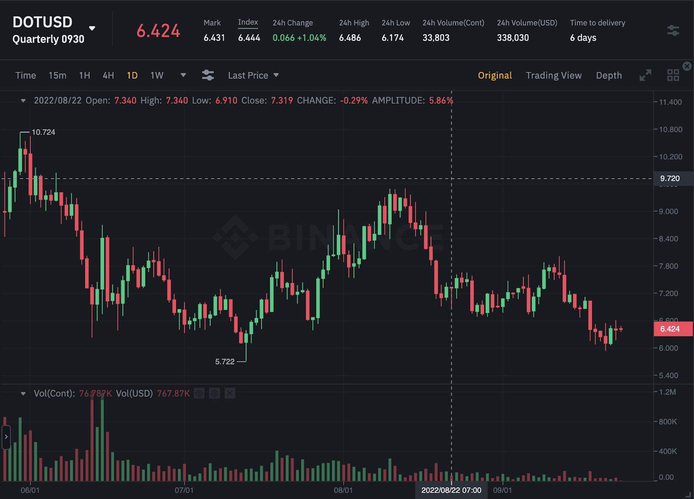Select the 4H interval

click(x=108, y=75)
